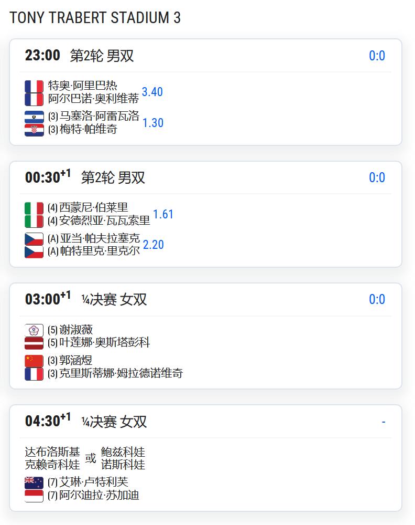Select the 1.61 odds for the Italian pair
The width and height of the screenshot is (415, 525).
point(163,214)
